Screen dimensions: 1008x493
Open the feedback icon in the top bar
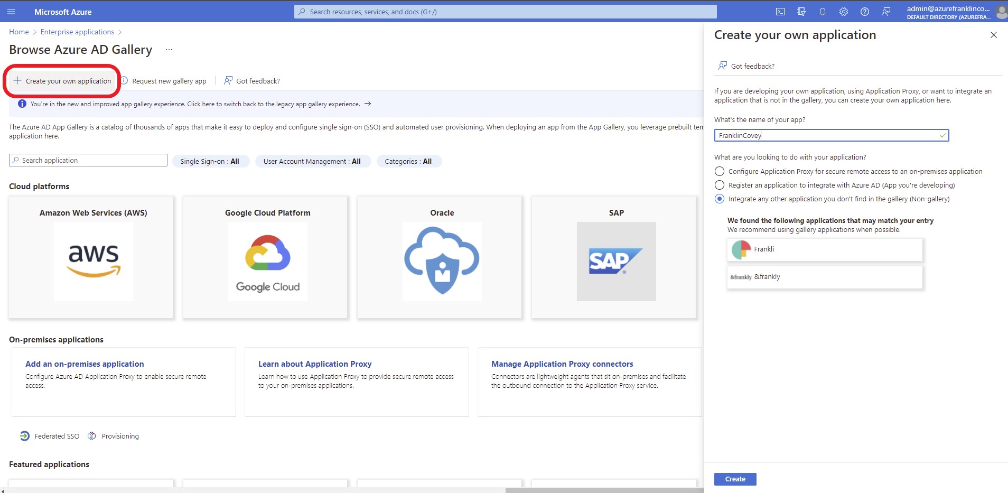click(886, 11)
